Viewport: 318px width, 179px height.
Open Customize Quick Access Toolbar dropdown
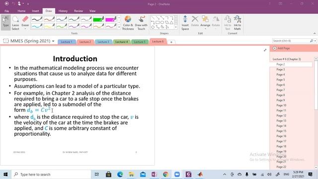tap(28, 3)
